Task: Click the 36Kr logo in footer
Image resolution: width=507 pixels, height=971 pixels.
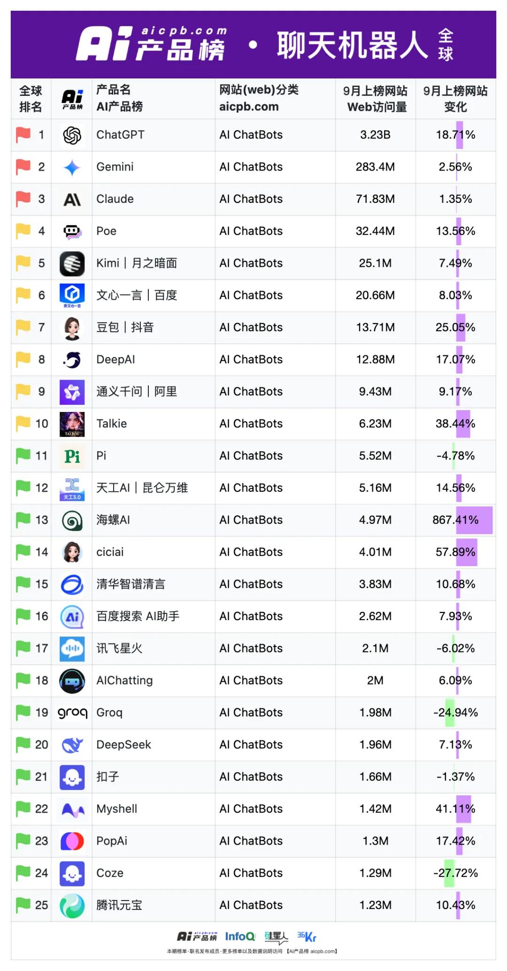Action: (x=307, y=937)
